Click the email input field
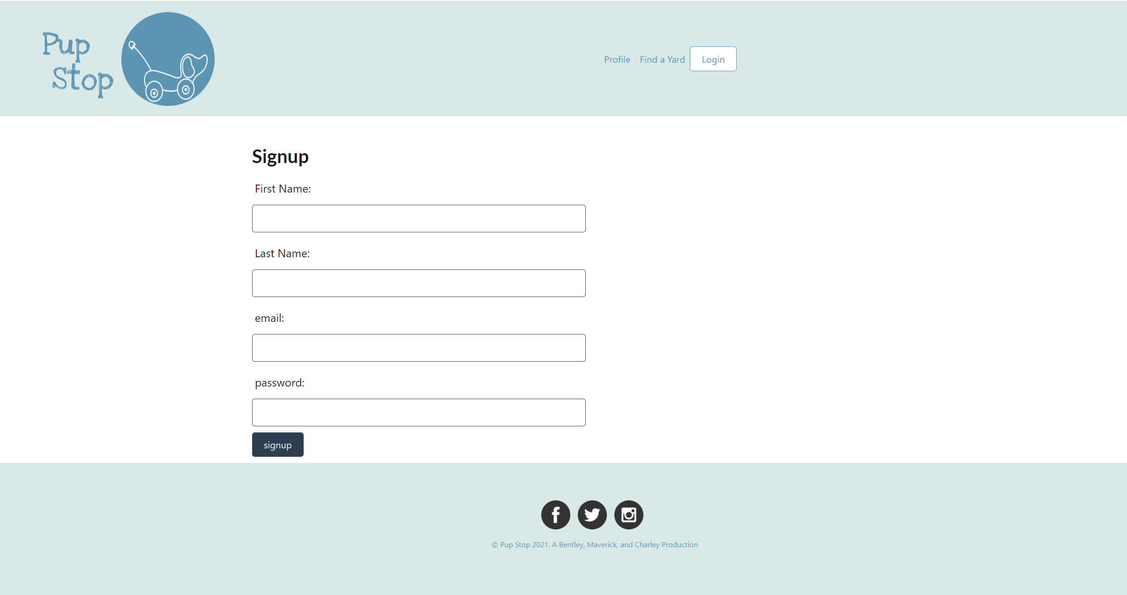The height and width of the screenshot is (595, 1127). point(420,348)
